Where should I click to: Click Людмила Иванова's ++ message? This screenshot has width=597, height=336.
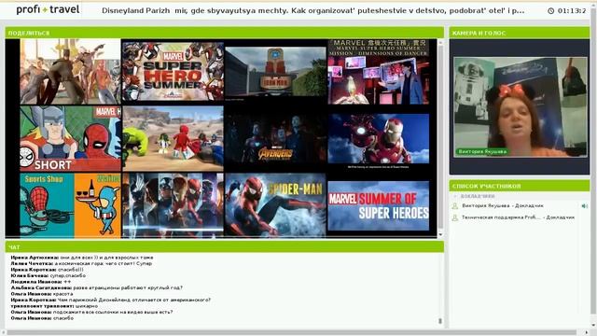click(41, 282)
